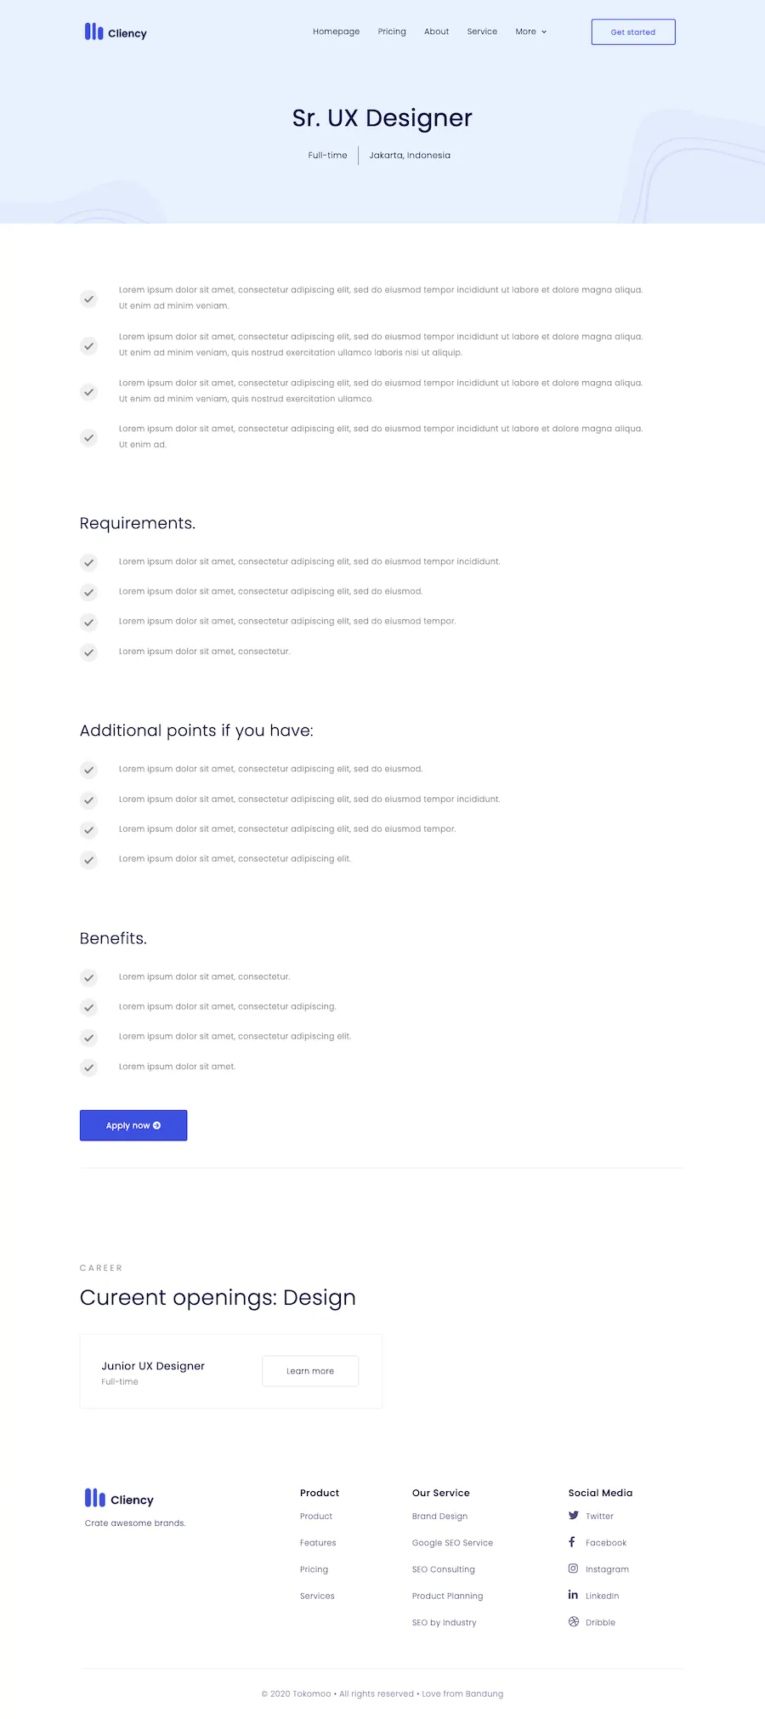Click the Get started button
765x1719 pixels.
[633, 32]
